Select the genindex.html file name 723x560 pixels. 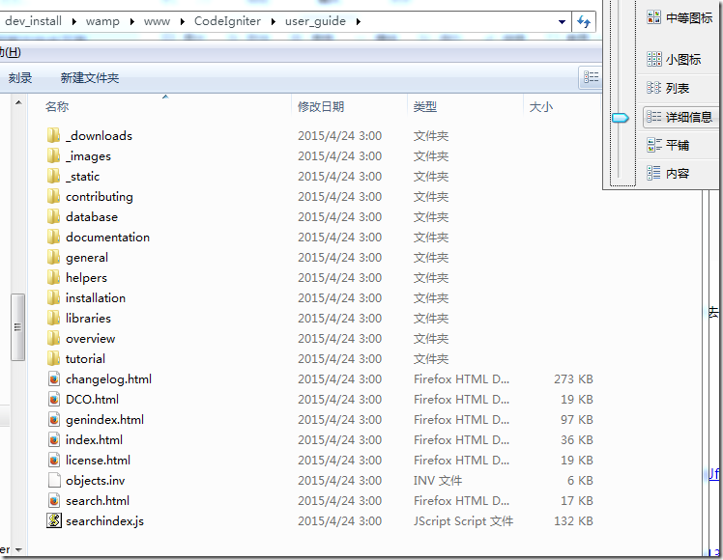click(x=104, y=420)
